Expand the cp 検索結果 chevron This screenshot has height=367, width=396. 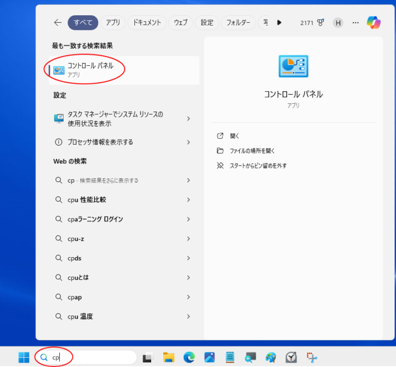[x=188, y=180]
